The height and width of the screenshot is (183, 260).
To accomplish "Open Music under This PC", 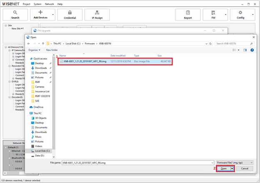I will pos(38,137).
